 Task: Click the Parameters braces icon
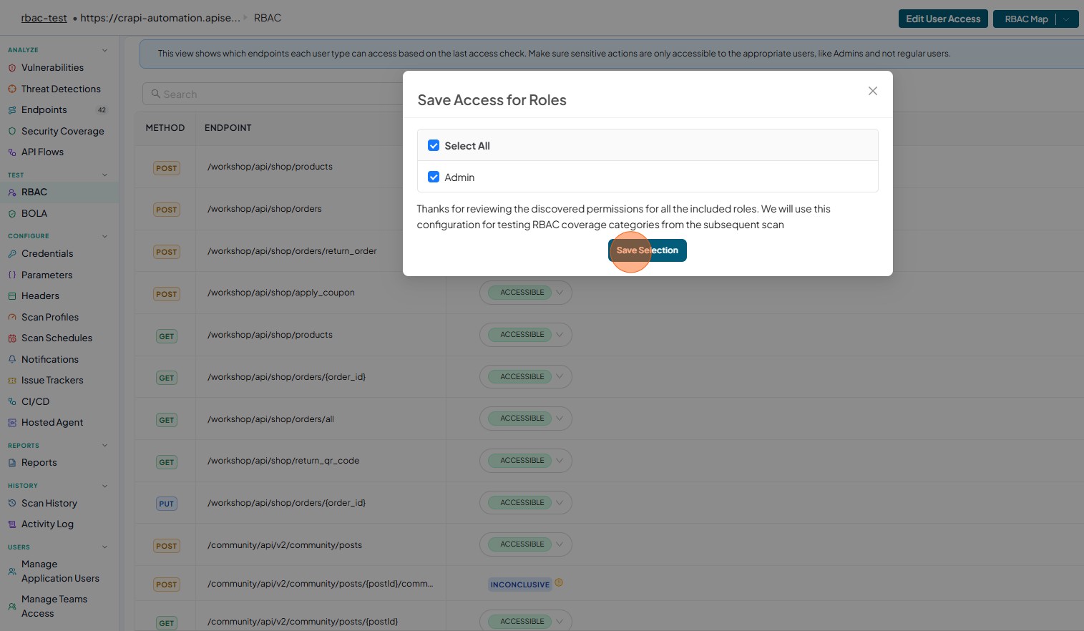click(12, 275)
